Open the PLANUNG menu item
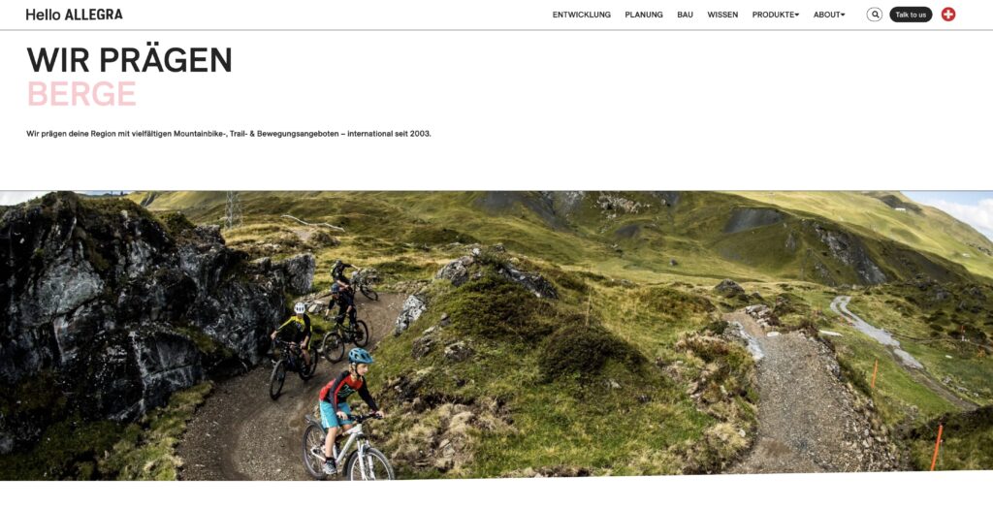 pyautogui.click(x=644, y=15)
